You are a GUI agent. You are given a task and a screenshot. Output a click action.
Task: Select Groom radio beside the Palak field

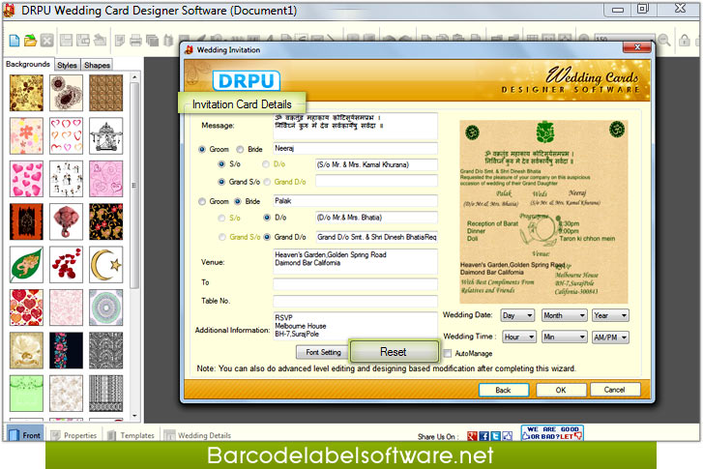202,201
